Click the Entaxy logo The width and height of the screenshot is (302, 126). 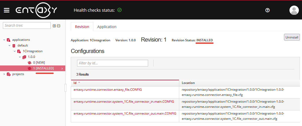(x=36, y=10)
